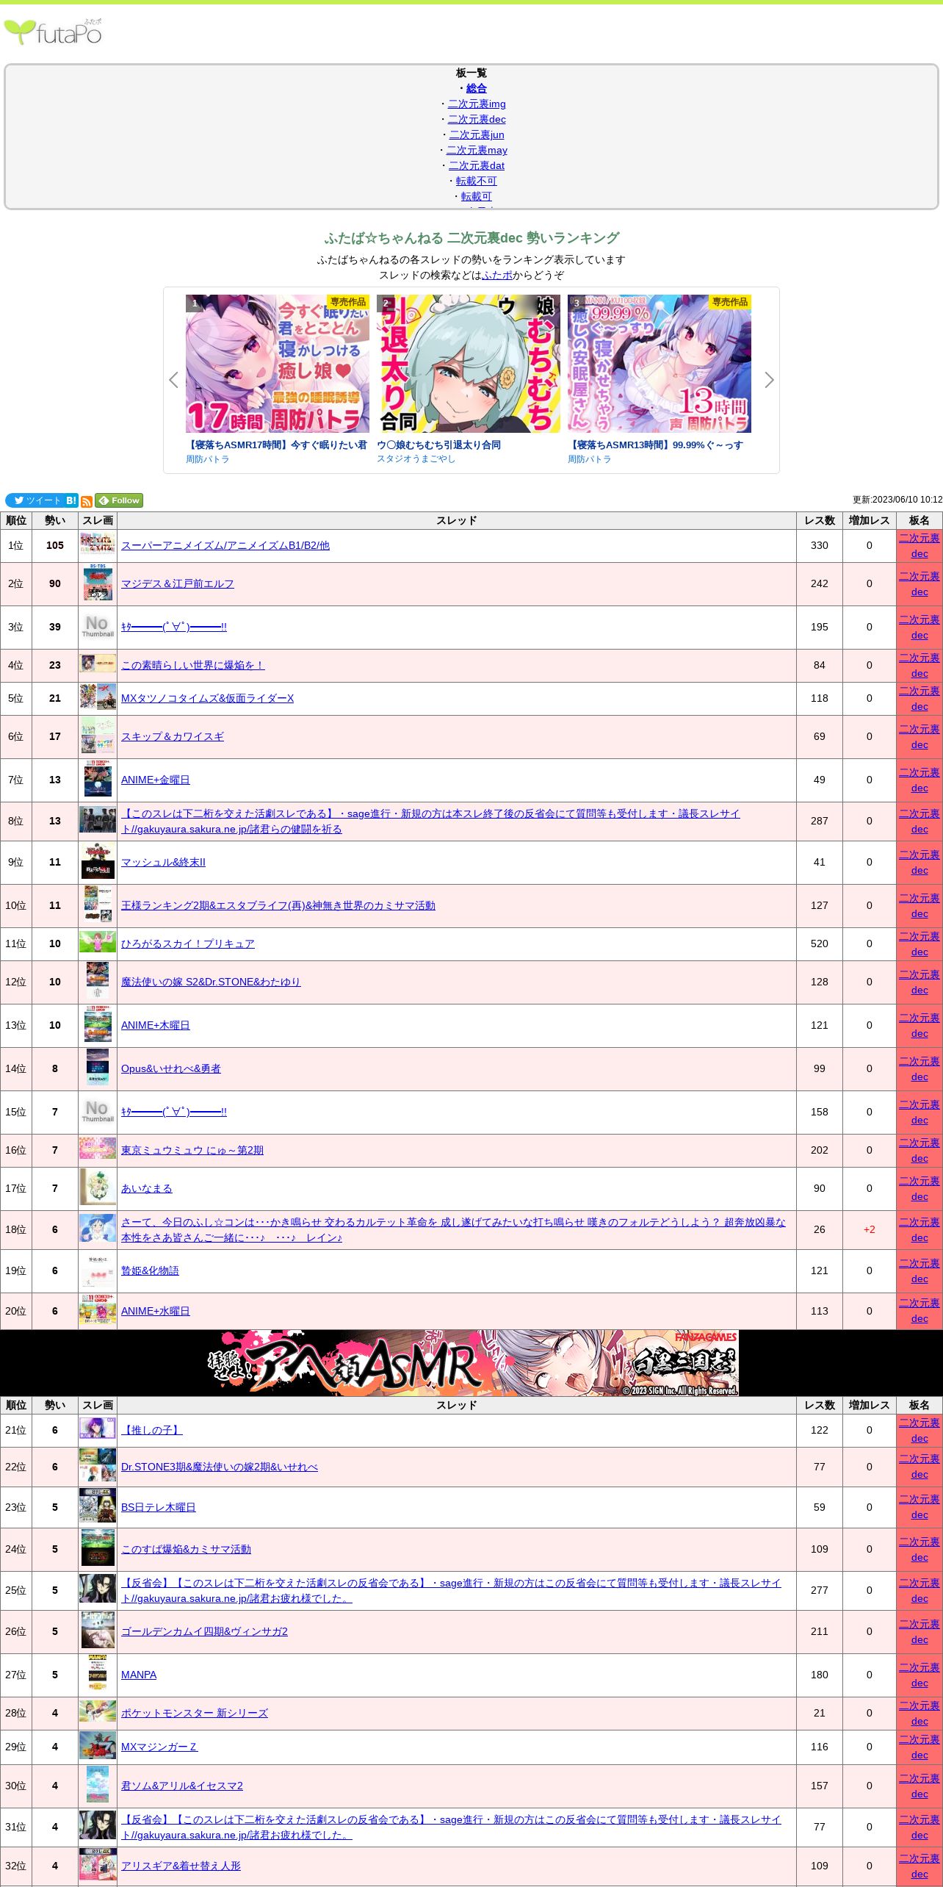Open thread 魔法使いの嫁 S2&Dr.STONE&わたゆり
Screen dimensions: 943x1887
[211, 982]
